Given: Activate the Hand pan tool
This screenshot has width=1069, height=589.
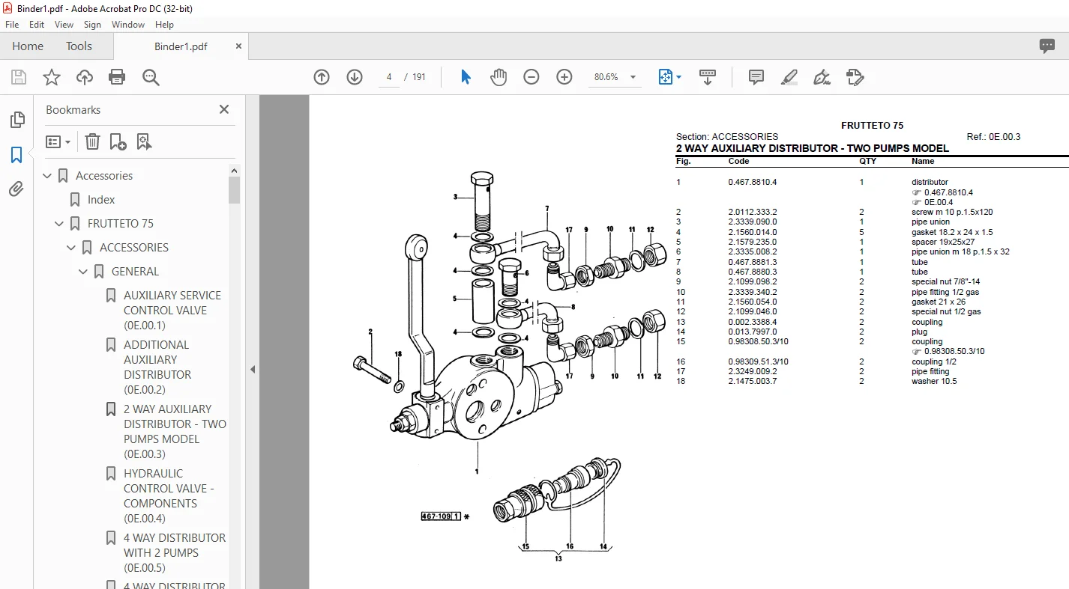Looking at the screenshot, I should [x=499, y=77].
